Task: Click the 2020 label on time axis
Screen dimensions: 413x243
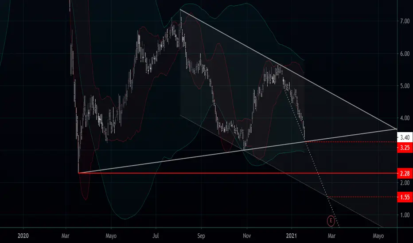Action: coord(23,235)
